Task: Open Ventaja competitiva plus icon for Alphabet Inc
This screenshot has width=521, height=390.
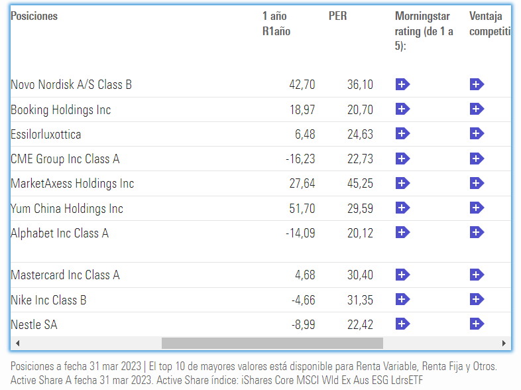Action: click(x=477, y=232)
